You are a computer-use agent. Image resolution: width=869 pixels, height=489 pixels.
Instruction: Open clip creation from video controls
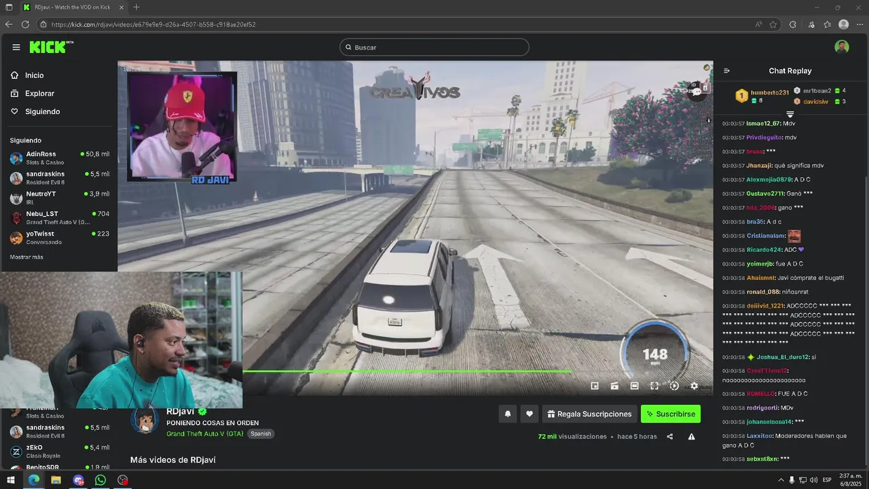coord(614,386)
